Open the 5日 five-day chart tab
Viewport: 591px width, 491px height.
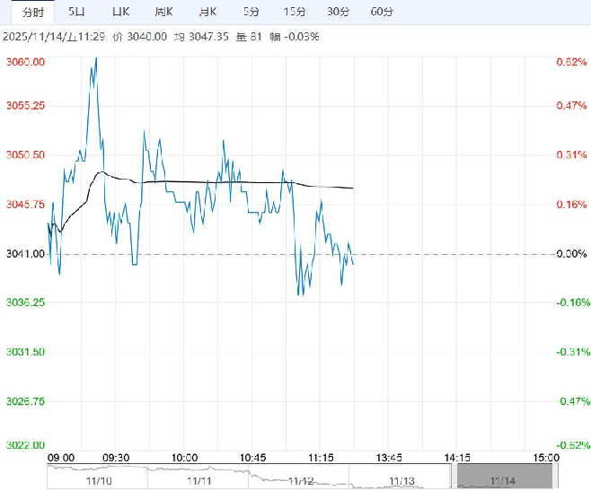(x=77, y=12)
